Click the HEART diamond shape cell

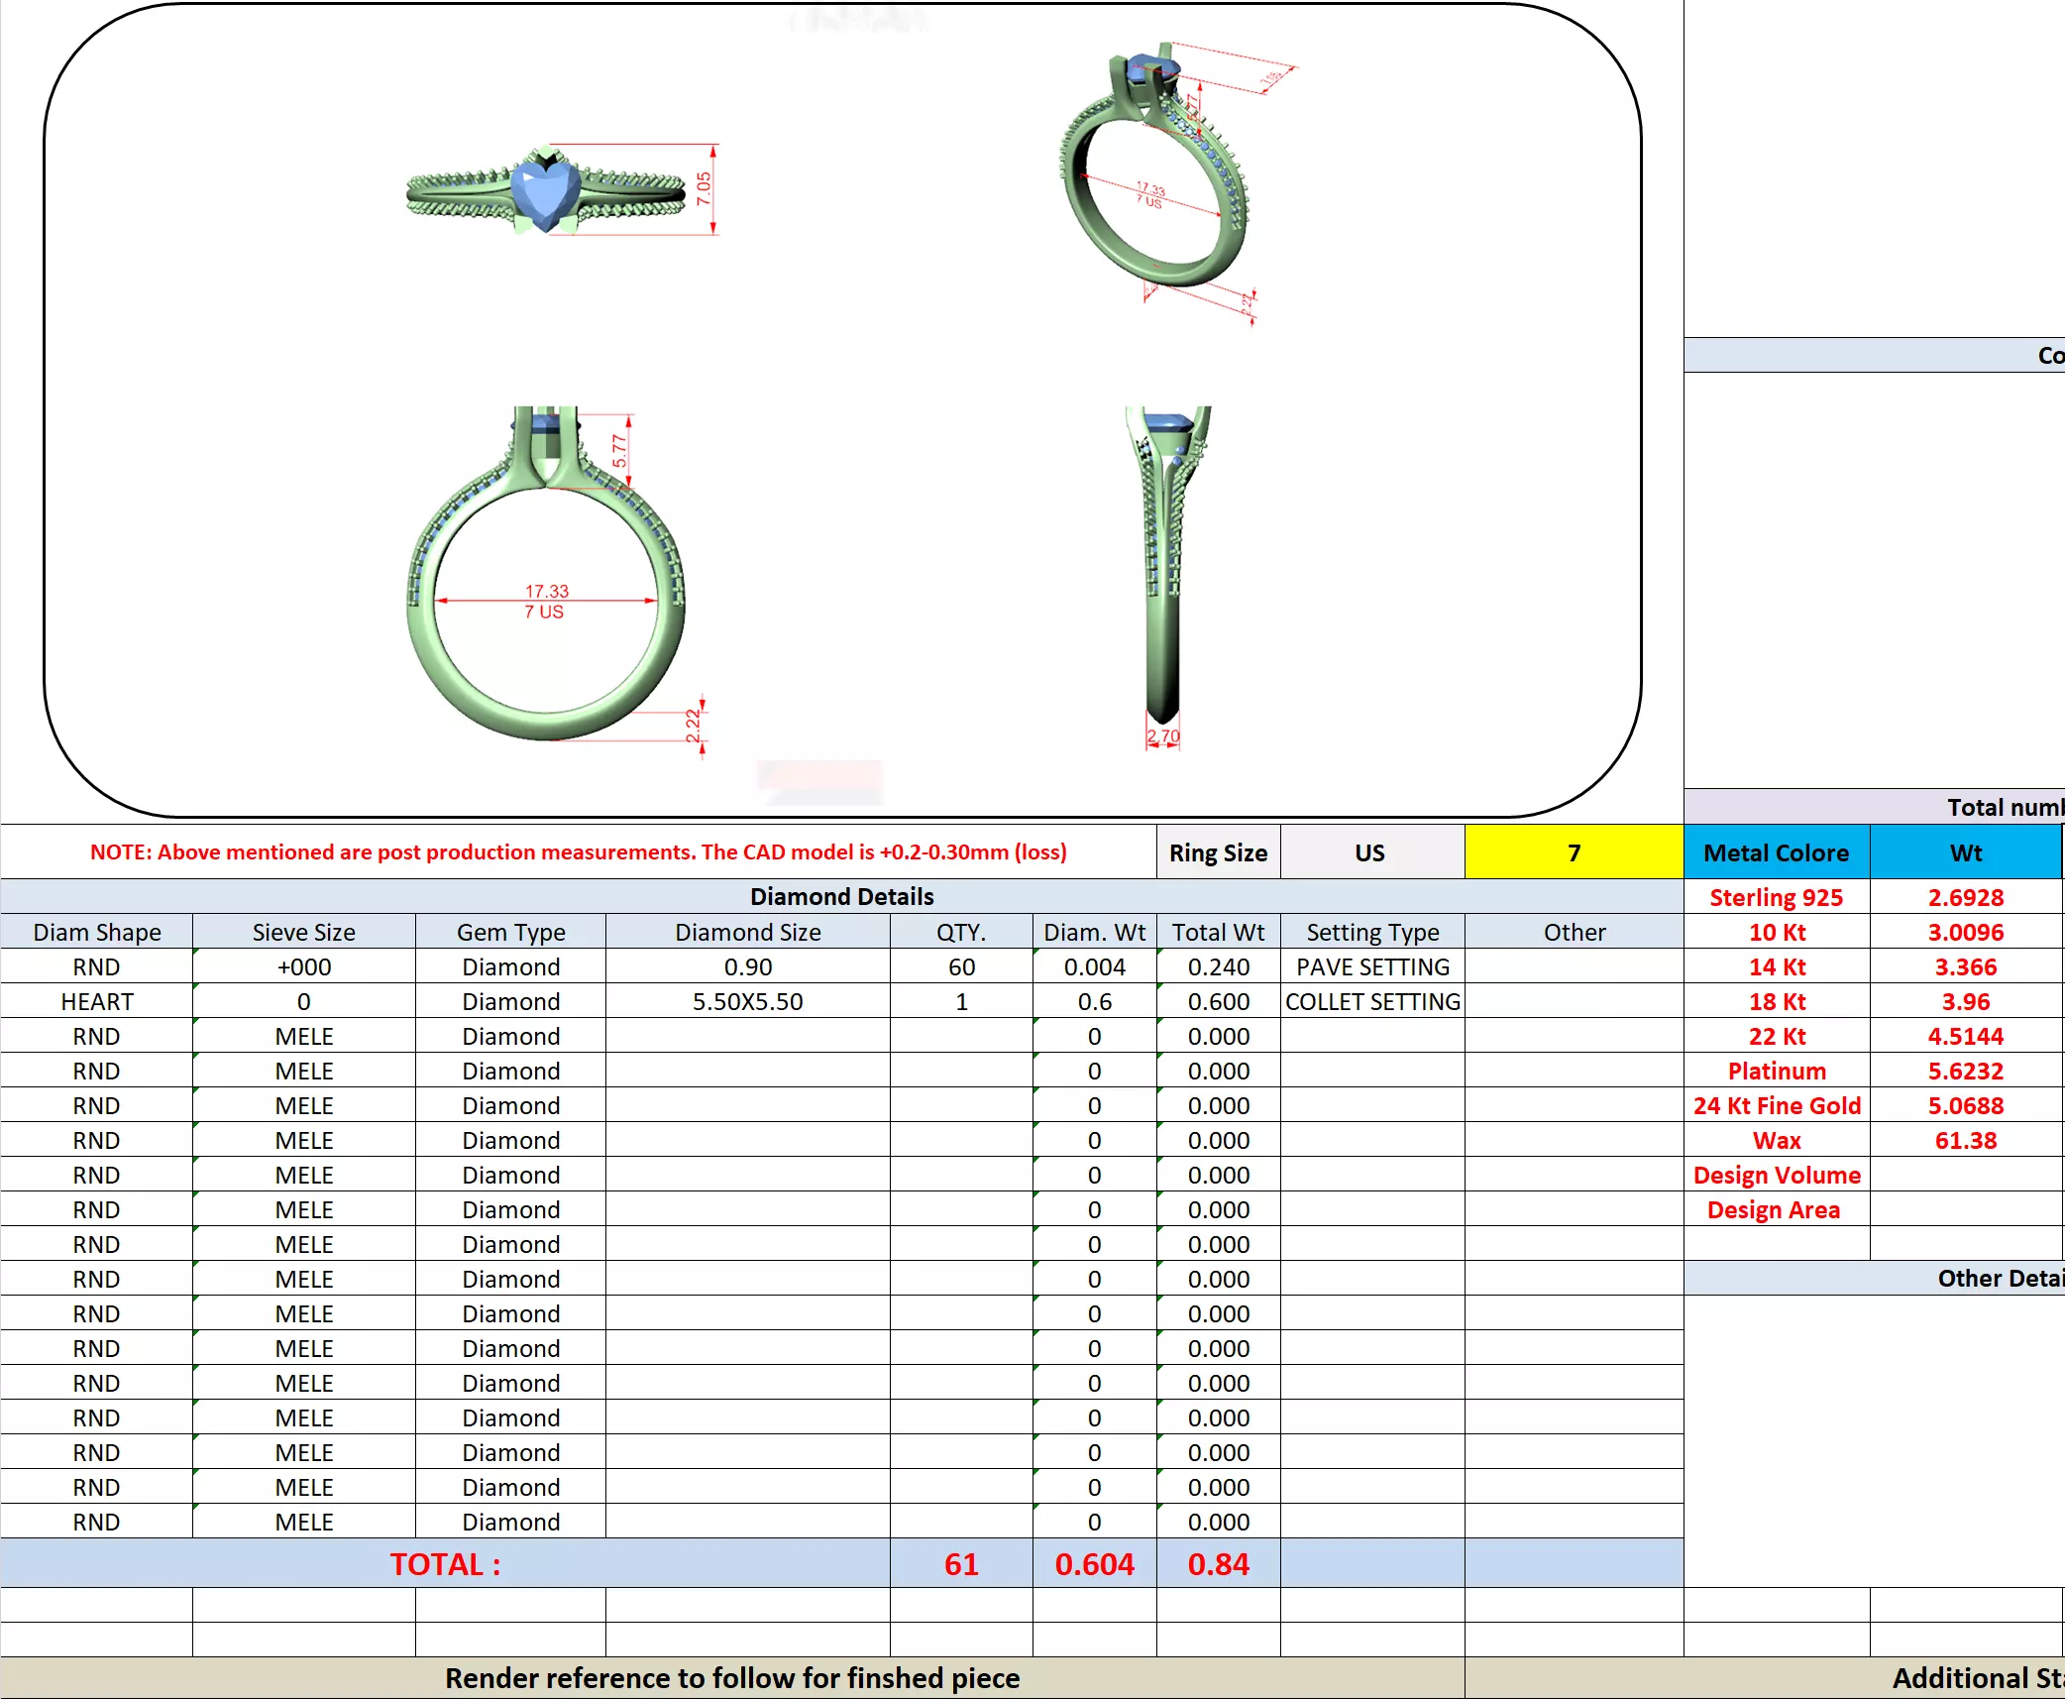point(96,1001)
